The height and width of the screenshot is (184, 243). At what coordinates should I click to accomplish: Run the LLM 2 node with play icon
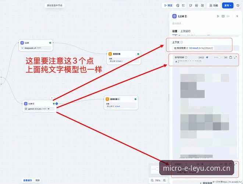pos(218,16)
